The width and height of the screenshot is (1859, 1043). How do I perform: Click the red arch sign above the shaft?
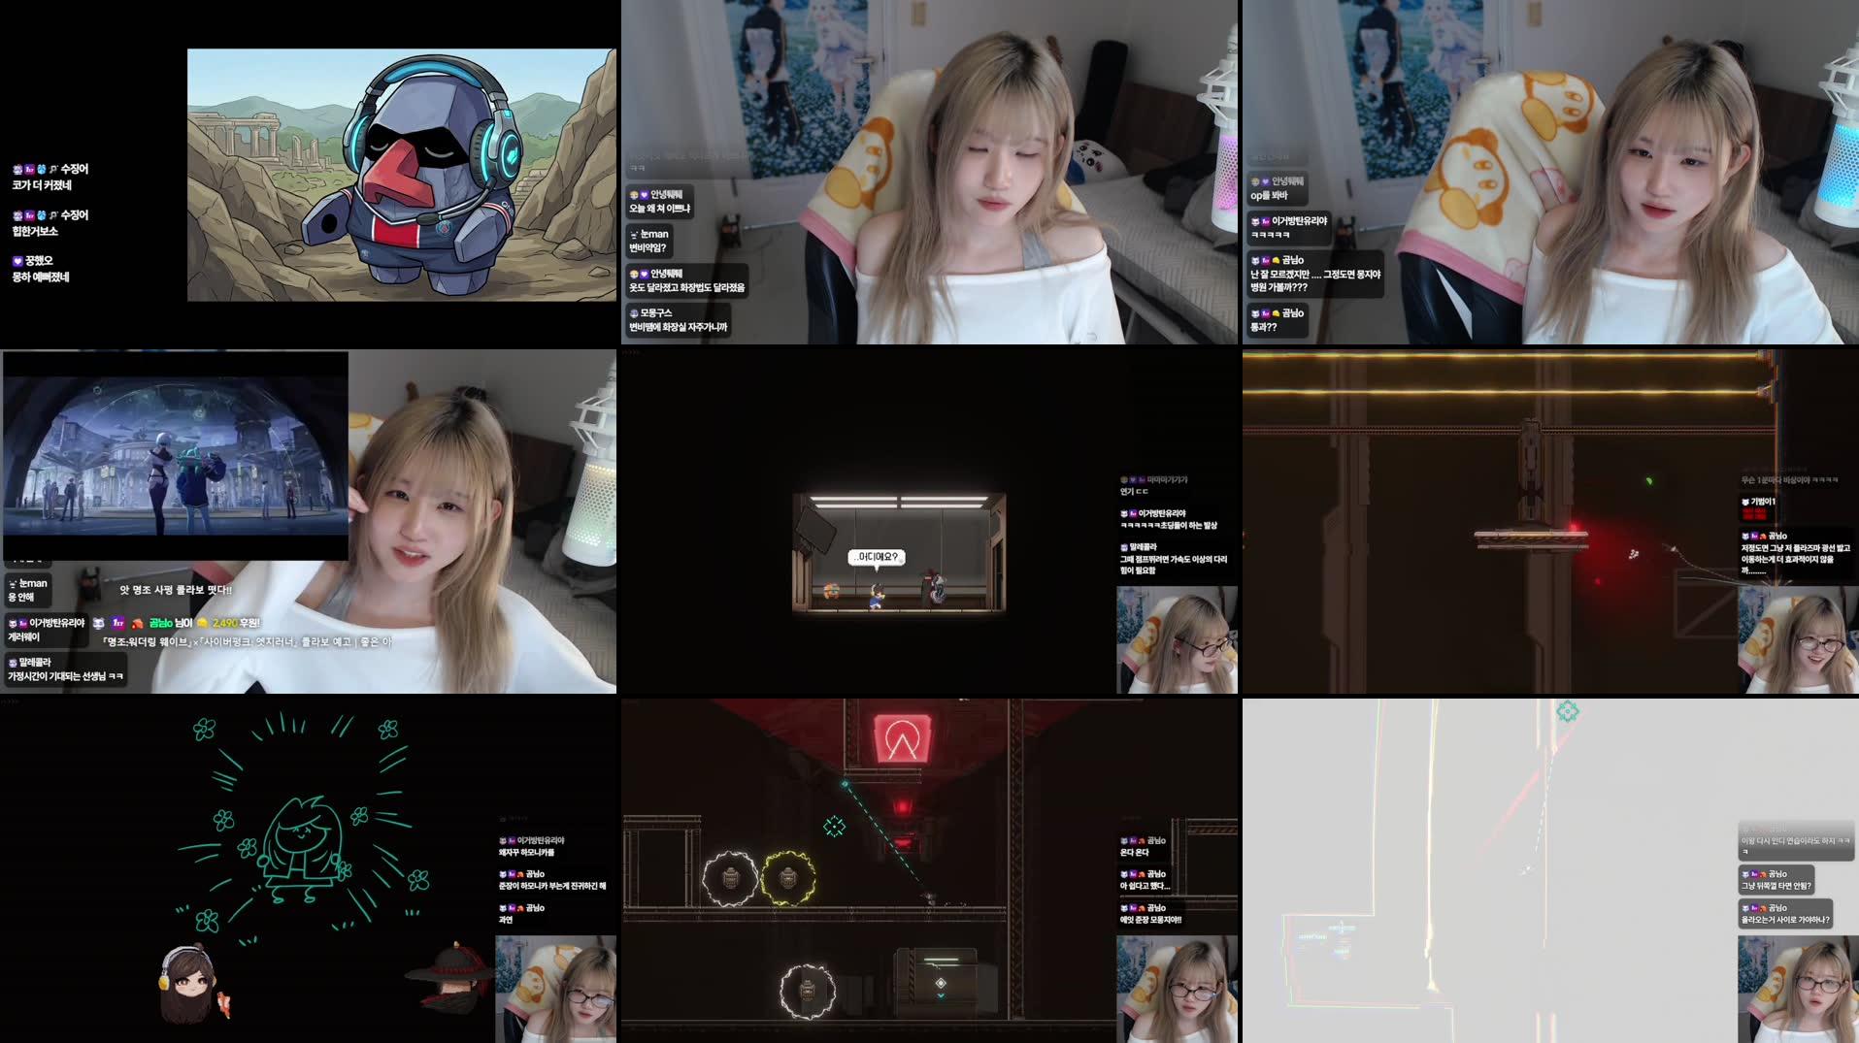coord(902,739)
